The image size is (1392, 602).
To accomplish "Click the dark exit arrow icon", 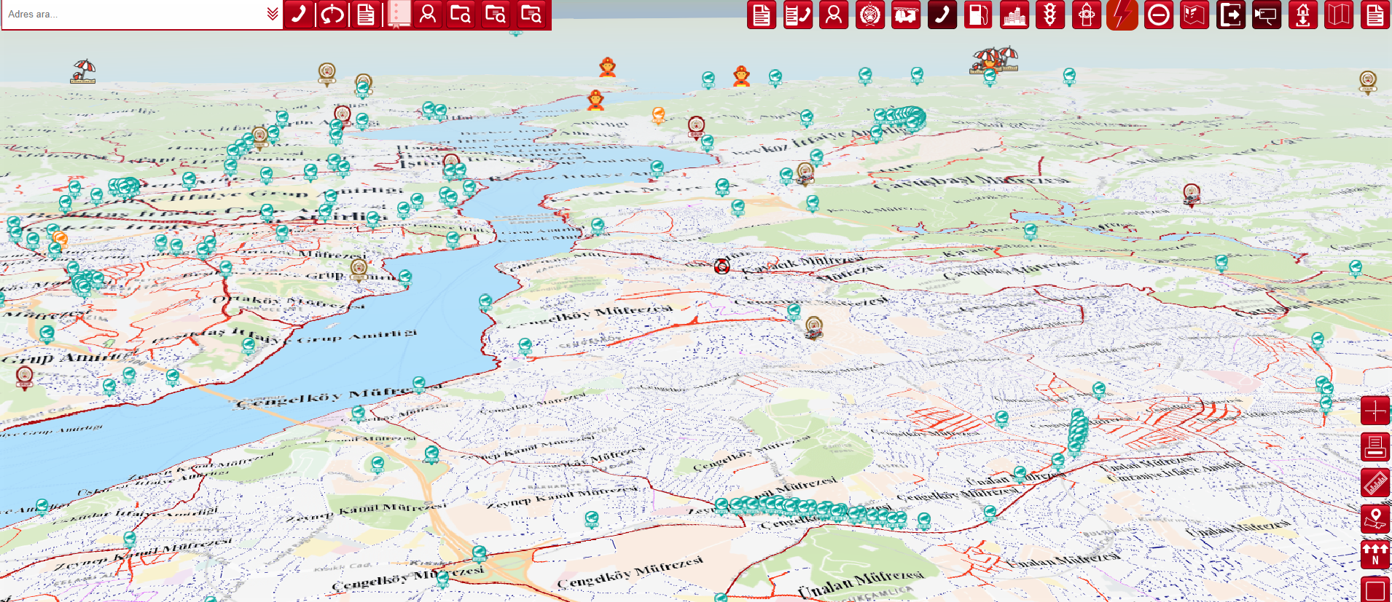I will pos(1231,15).
